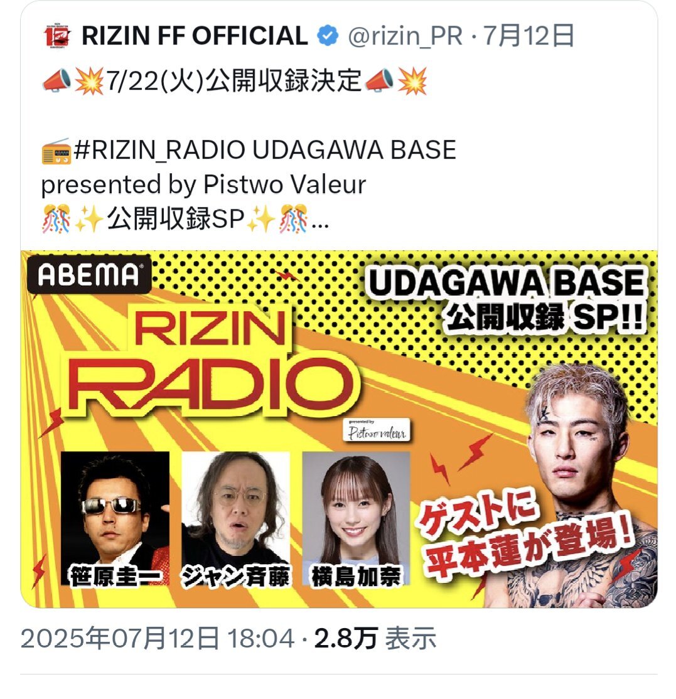This screenshot has height=699, width=676.
Task: Click the radio emoji before the hashtag
Action: point(56,151)
